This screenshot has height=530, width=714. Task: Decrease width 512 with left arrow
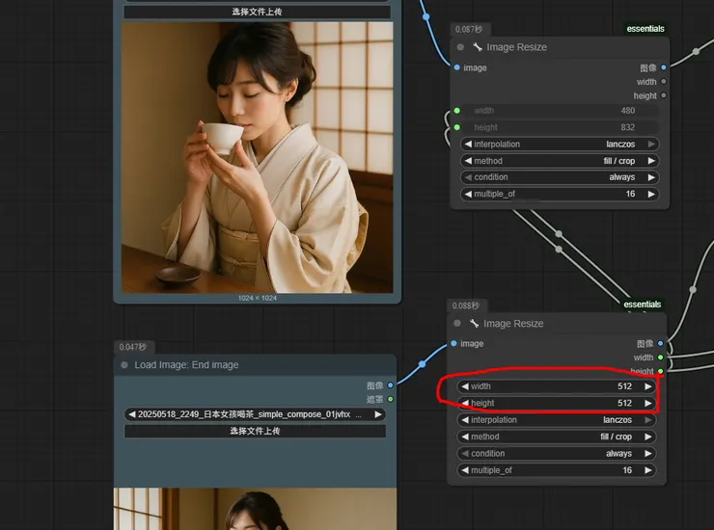pyautogui.click(x=464, y=386)
